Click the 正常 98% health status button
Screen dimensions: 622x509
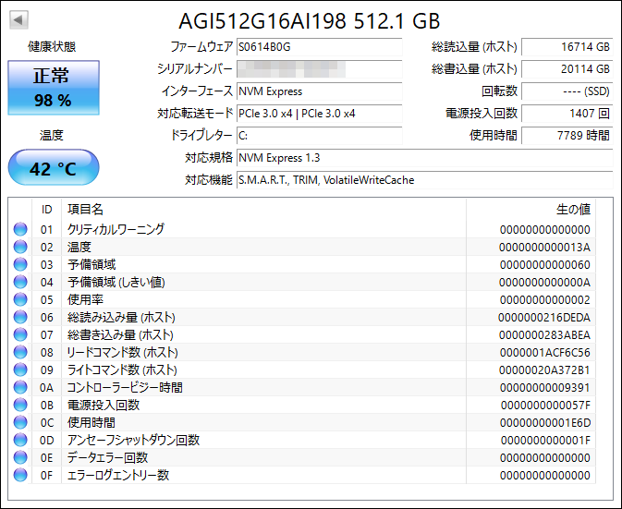pyautogui.click(x=53, y=88)
